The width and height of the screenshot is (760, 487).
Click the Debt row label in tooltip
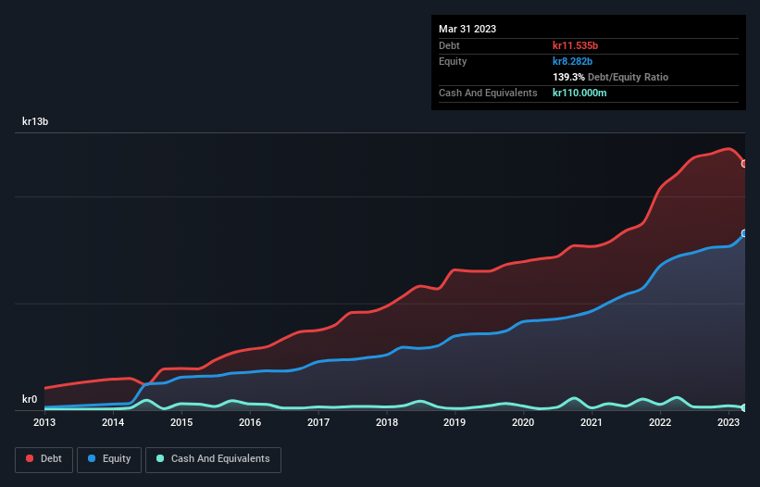click(449, 45)
